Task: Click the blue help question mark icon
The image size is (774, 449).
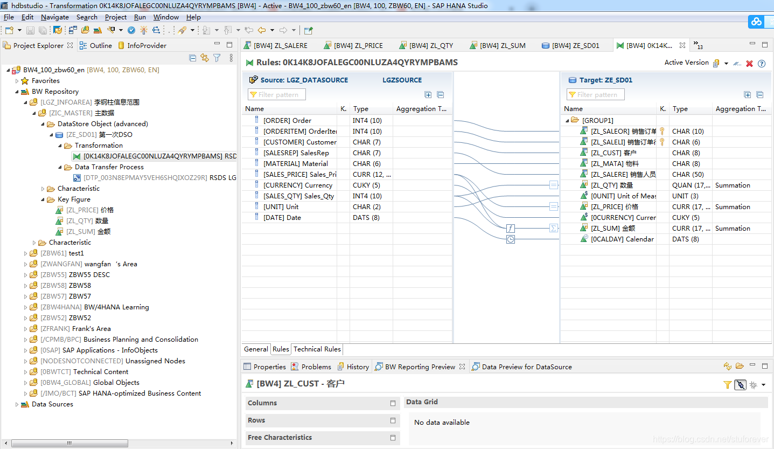Action: coord(762,63)
